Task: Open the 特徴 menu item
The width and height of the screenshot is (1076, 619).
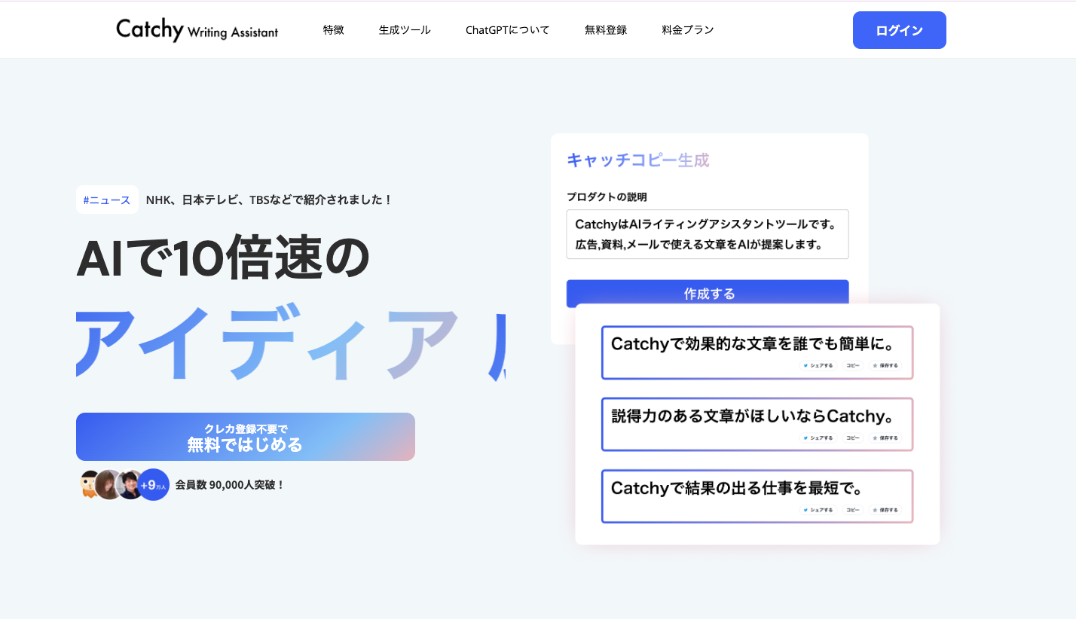Action: pos(333,30)
